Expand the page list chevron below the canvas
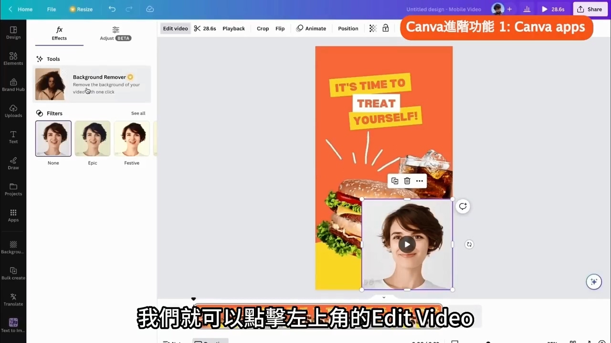 click(x=384, y=297)
